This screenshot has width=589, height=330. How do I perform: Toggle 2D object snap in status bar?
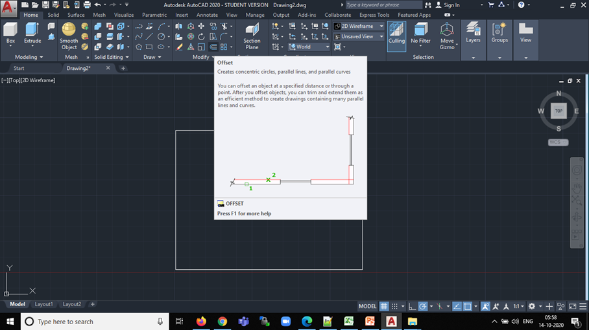coord(467,307)
